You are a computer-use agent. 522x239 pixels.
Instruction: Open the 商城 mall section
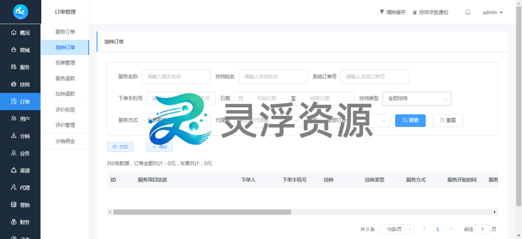pos(20,50)
